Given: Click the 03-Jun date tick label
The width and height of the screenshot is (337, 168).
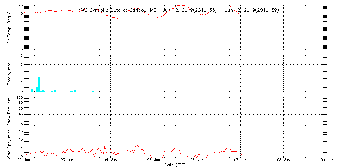Looking at the screenshot, I should pos(67,161).
